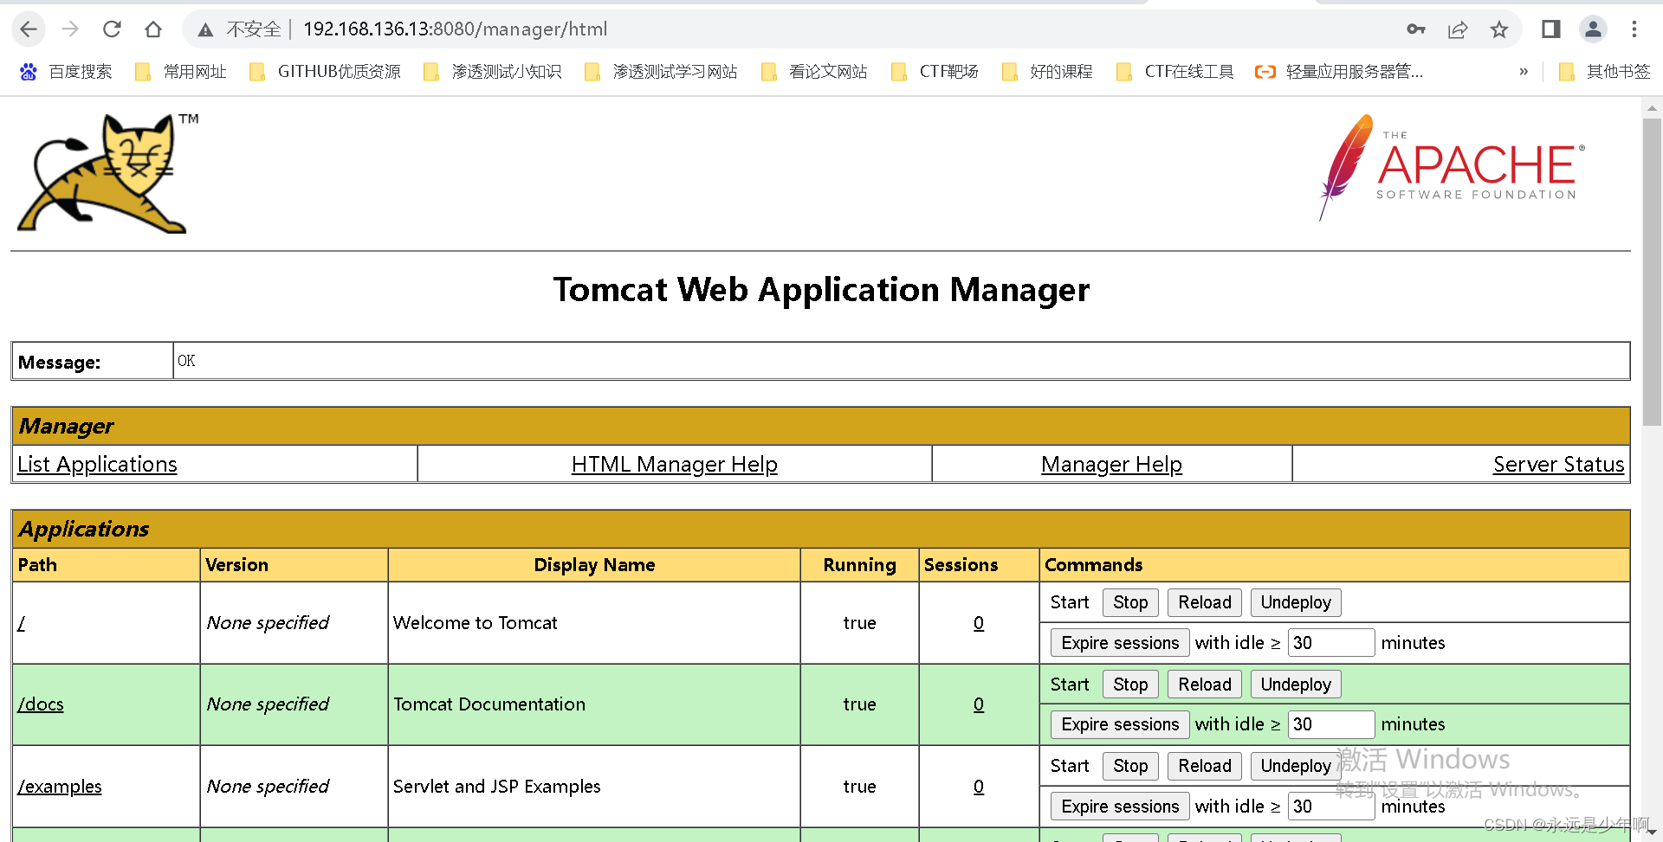This screenshot has width=1663, height=842.
Task: Open the /examples application link
Action: pos(60,787)
